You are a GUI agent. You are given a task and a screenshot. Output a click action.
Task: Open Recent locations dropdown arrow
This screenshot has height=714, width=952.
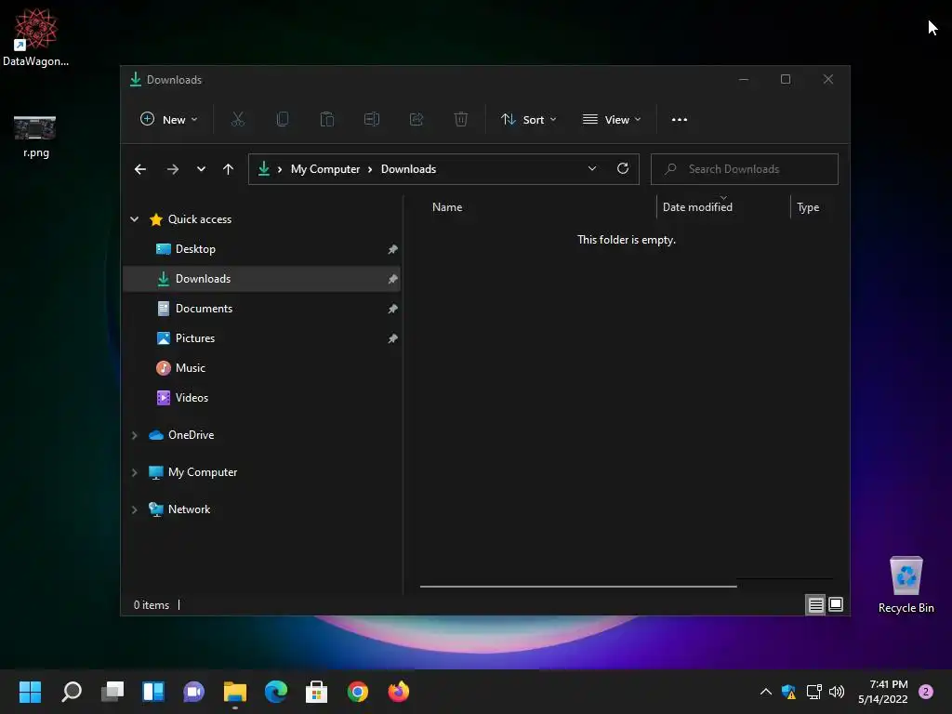(x=201, y=169)
